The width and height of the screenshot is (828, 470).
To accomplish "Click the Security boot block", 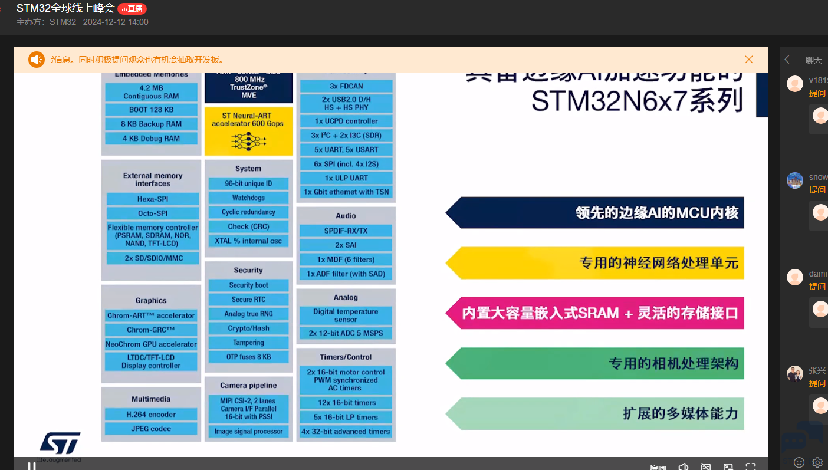I will tap(248, 285).
